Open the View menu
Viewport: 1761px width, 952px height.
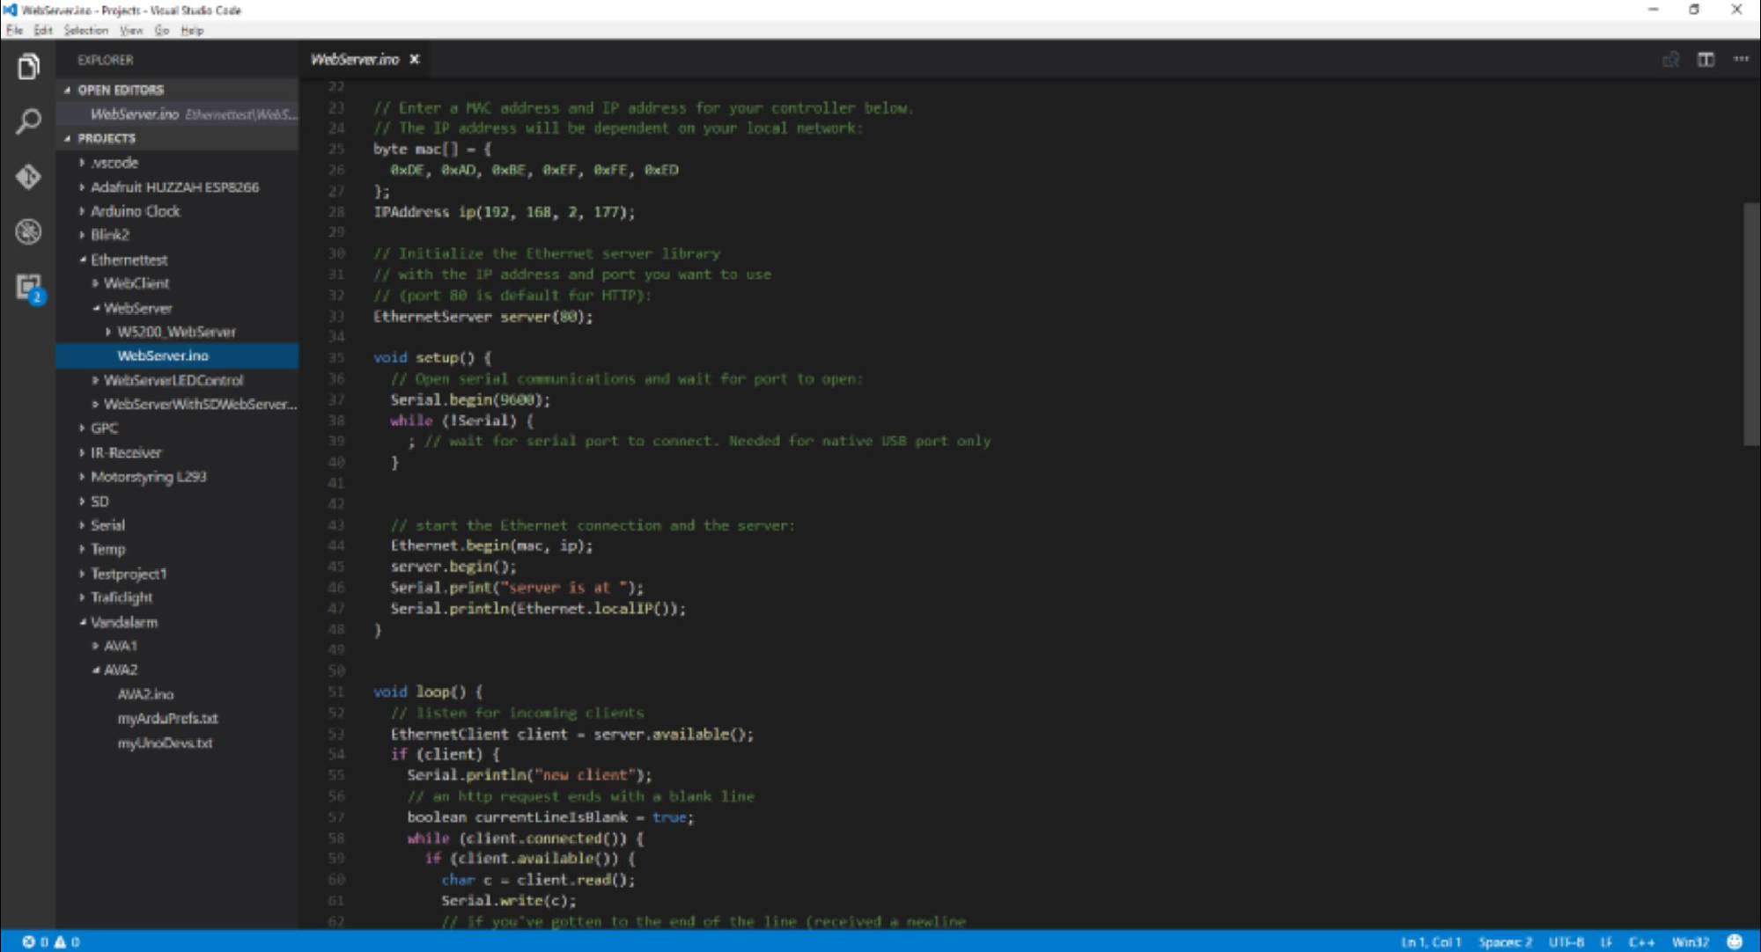(131, 31)
